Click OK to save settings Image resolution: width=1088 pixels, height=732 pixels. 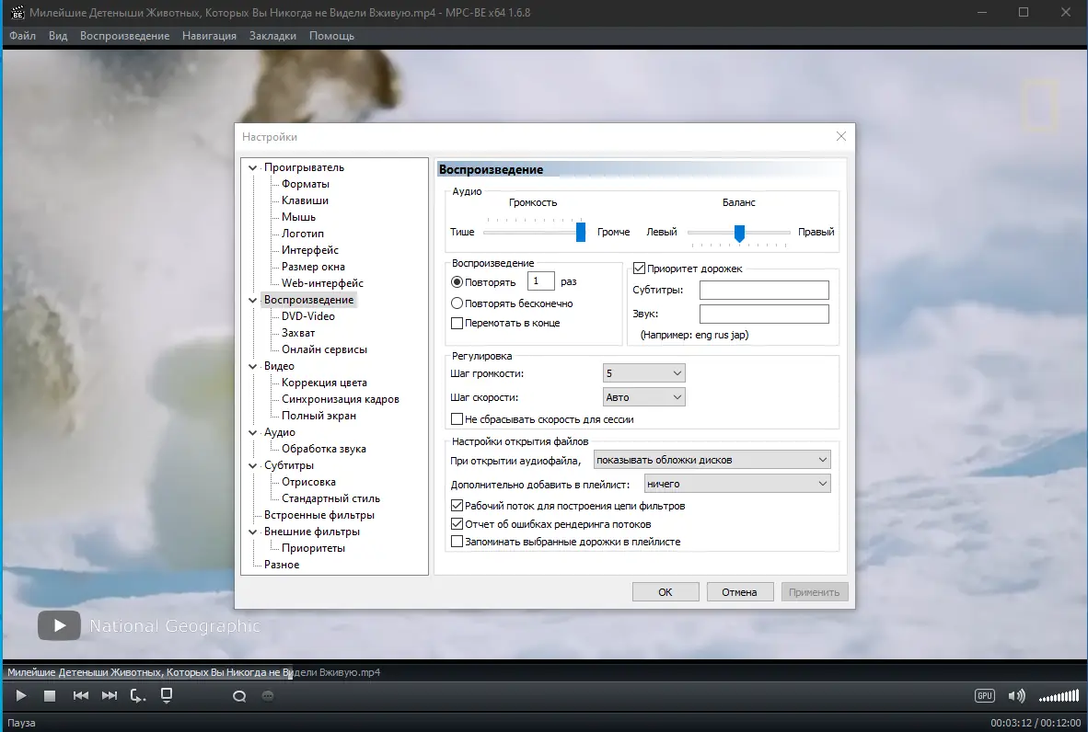pos(665,591)
